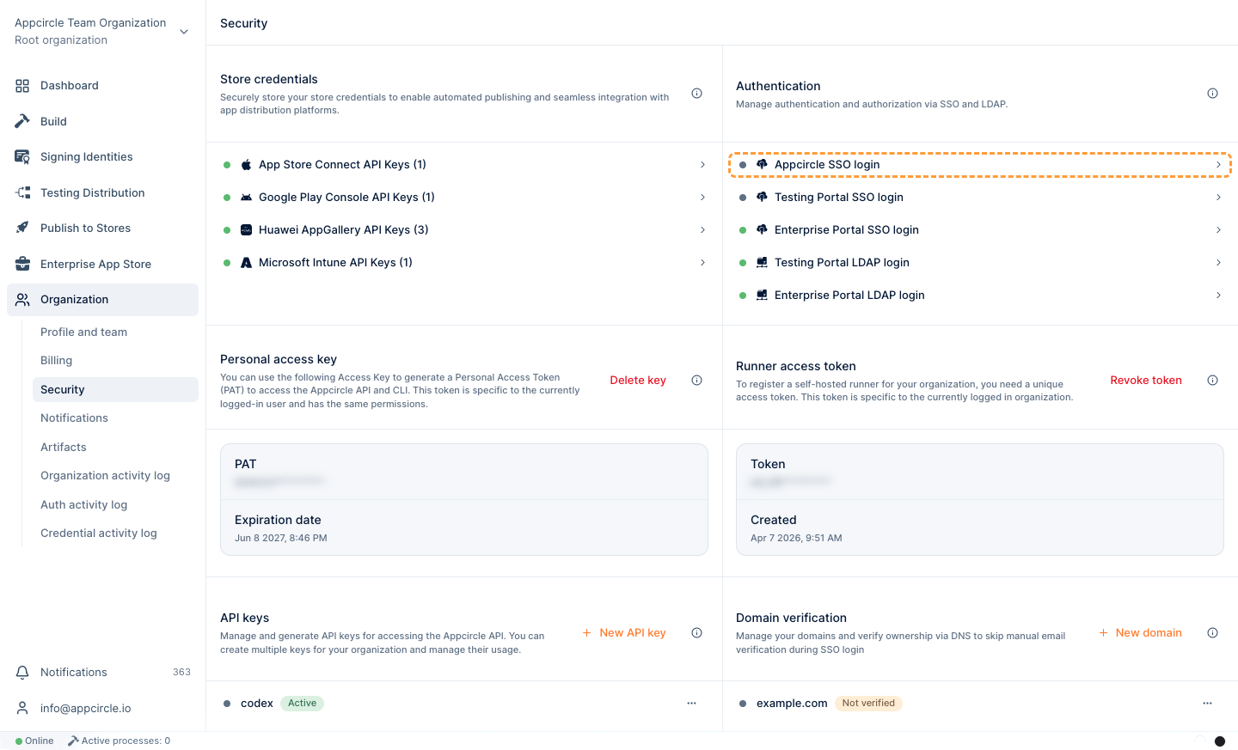Open the Publish to Stores rocket icon
Viewport: 1238px width, 750px height.
(x=22, y=228)
